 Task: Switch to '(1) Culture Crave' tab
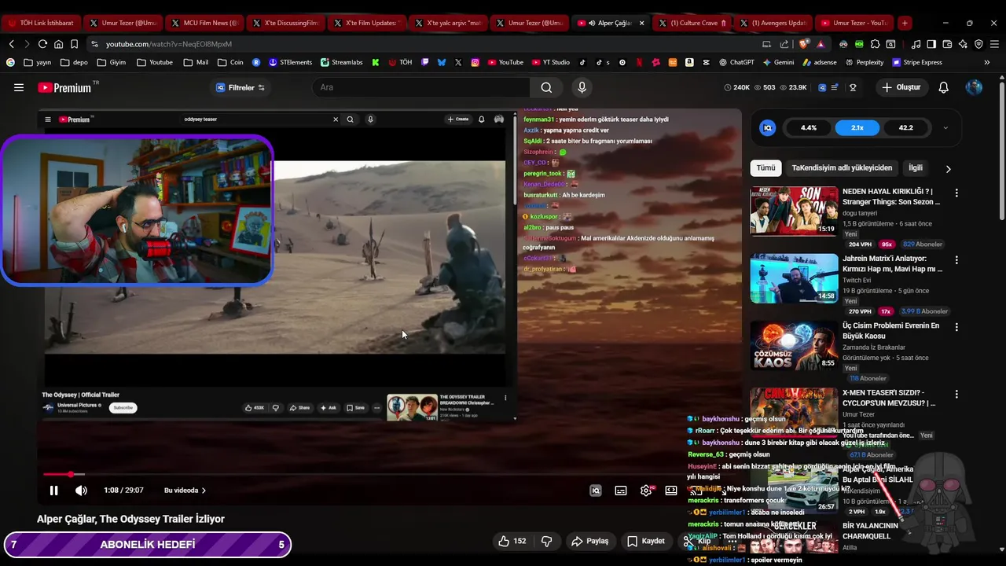691,23
